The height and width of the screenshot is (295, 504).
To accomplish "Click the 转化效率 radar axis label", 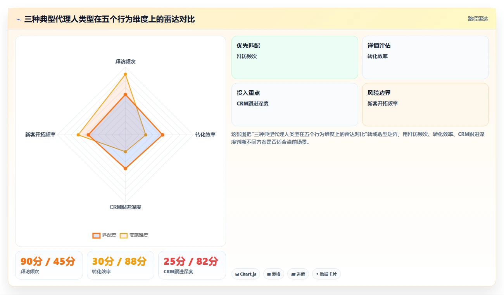I will pos(205,135).
